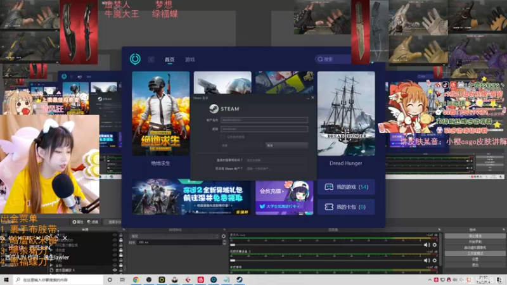
Task: Launch Cortana from the taskbar circle
Action: click(x=110, y=280)
